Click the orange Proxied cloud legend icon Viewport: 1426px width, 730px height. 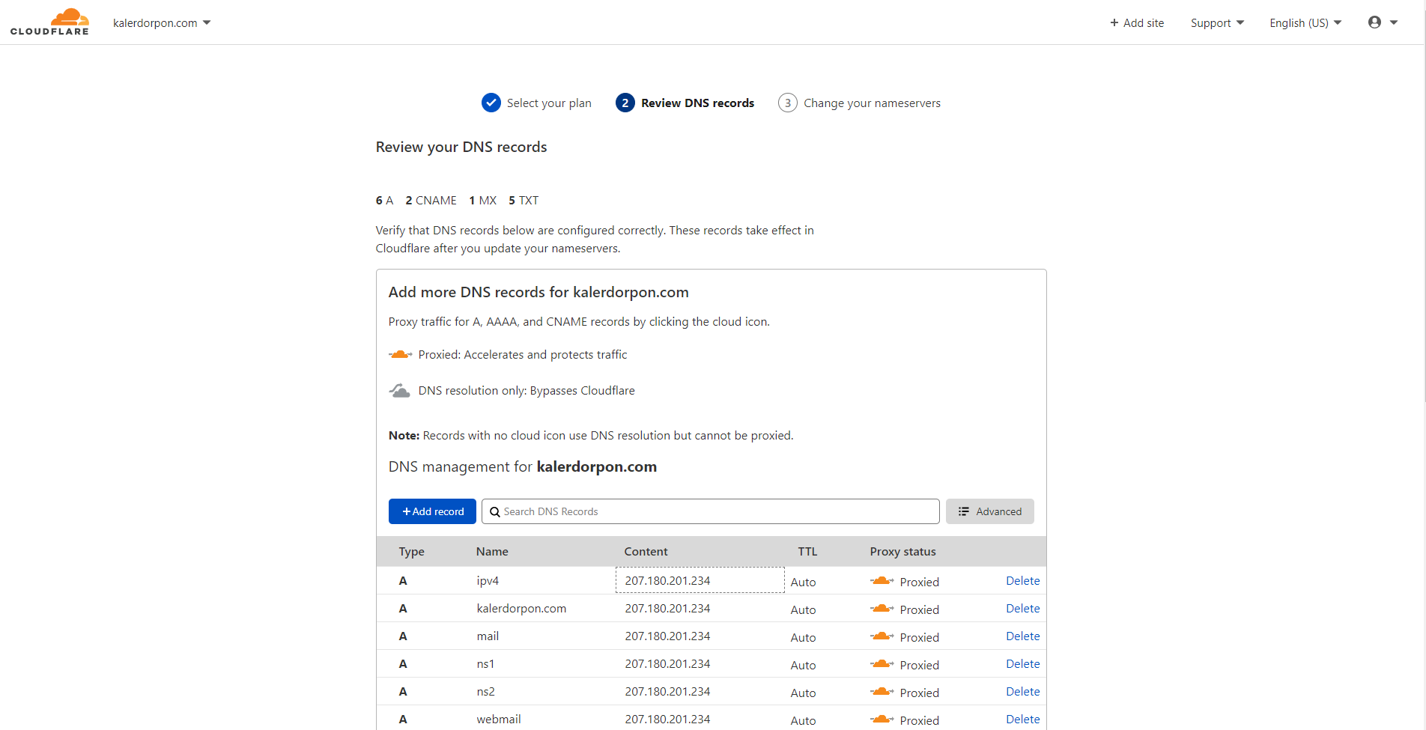400,354
